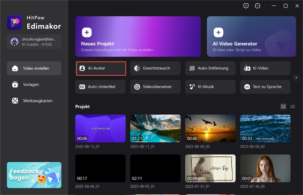Open the Videoübersetzer tool
The width and height of the screenshot is (303, 195).
(x=155, y=87)
